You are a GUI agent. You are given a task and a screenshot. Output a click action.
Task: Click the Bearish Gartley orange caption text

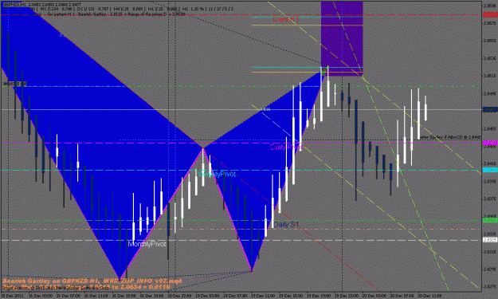click(x=92, y=281)
